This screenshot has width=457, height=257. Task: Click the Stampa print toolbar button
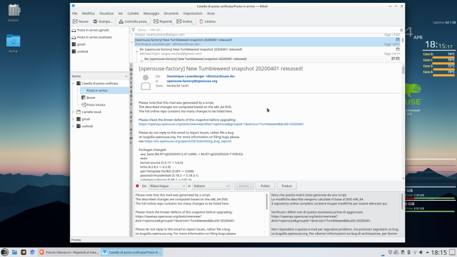click(x=103, y=22)
